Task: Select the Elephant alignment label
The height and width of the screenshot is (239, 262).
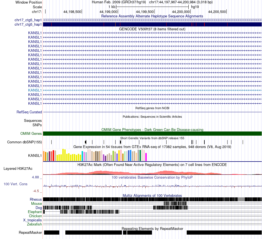Action: pyautogui.click(x=35, y=212)
